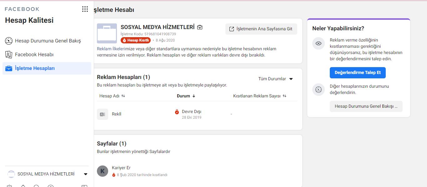Click the Reklam Hesapları (1) heading
The height and width of the screenshot is (187, 427).
pyautogui.click(x=123, y=77)
